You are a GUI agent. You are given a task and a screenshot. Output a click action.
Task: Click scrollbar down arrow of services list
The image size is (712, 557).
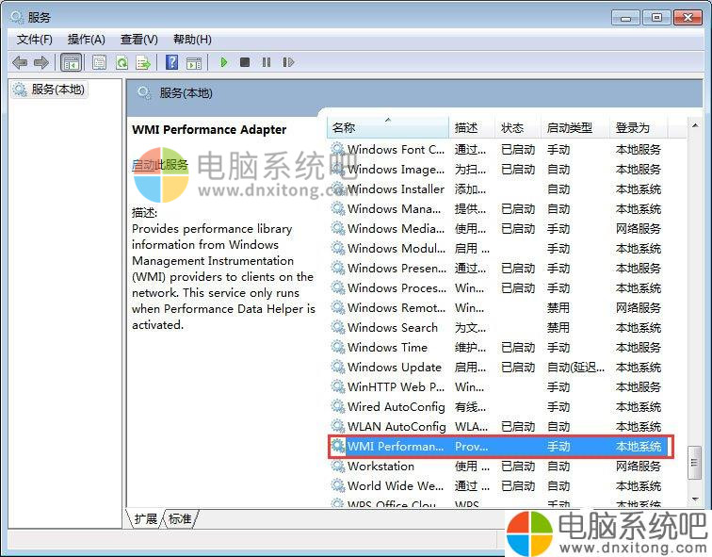coord(695,500)
